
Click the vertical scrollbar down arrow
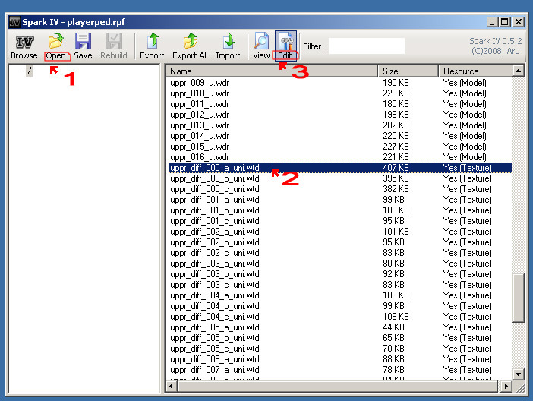pos(518,374)
